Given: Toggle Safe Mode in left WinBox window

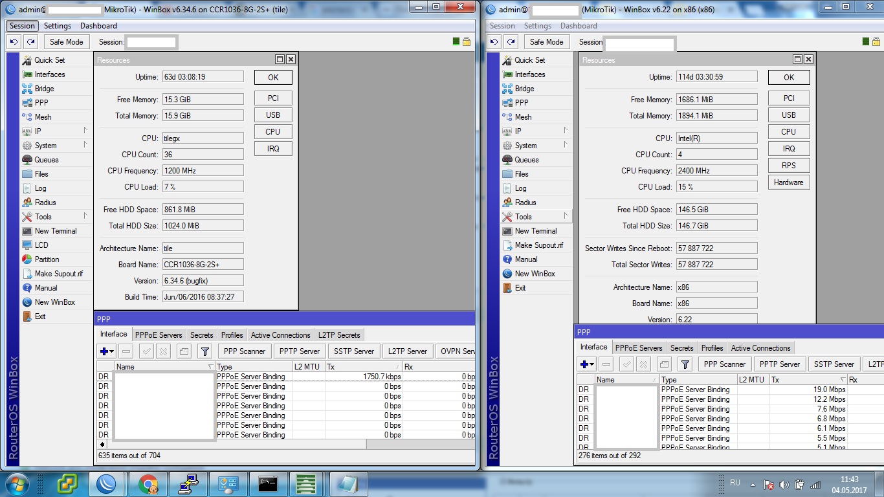Looking at the screenshot, I should pos(66,42).
